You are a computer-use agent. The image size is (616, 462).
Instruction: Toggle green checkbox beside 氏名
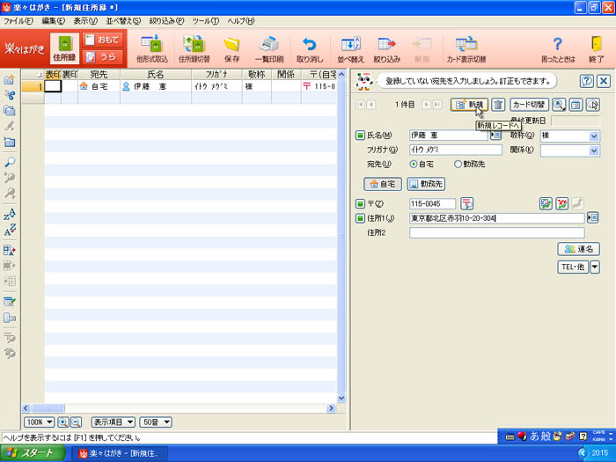click(x=360, y=136)
